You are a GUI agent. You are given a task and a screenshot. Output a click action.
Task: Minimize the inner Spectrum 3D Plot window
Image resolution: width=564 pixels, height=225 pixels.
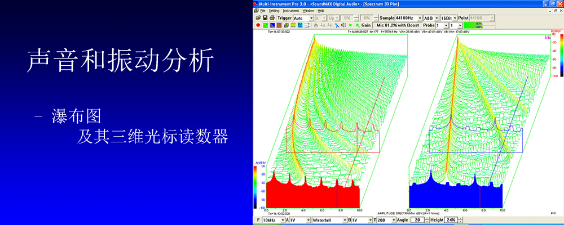(549, 11)
